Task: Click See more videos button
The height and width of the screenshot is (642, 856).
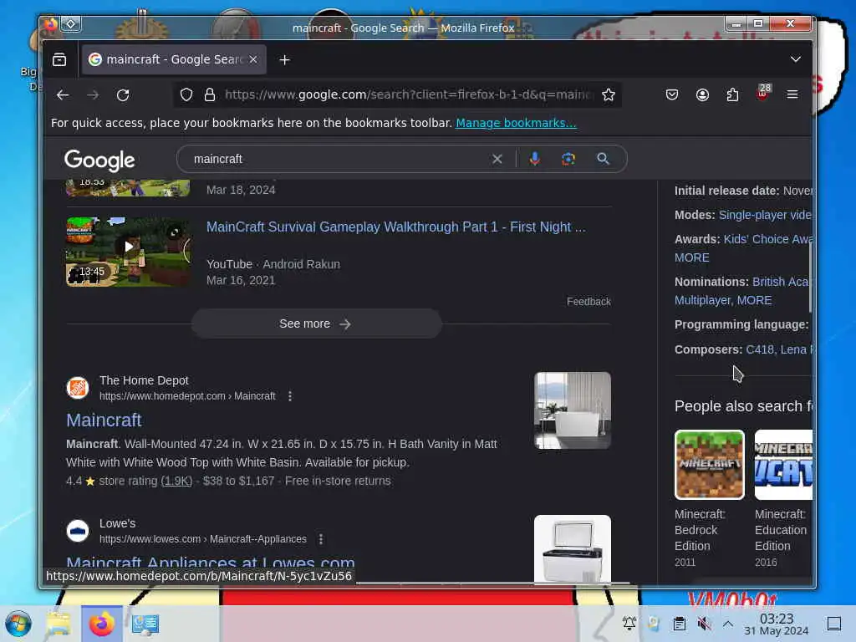Action: 316,324
